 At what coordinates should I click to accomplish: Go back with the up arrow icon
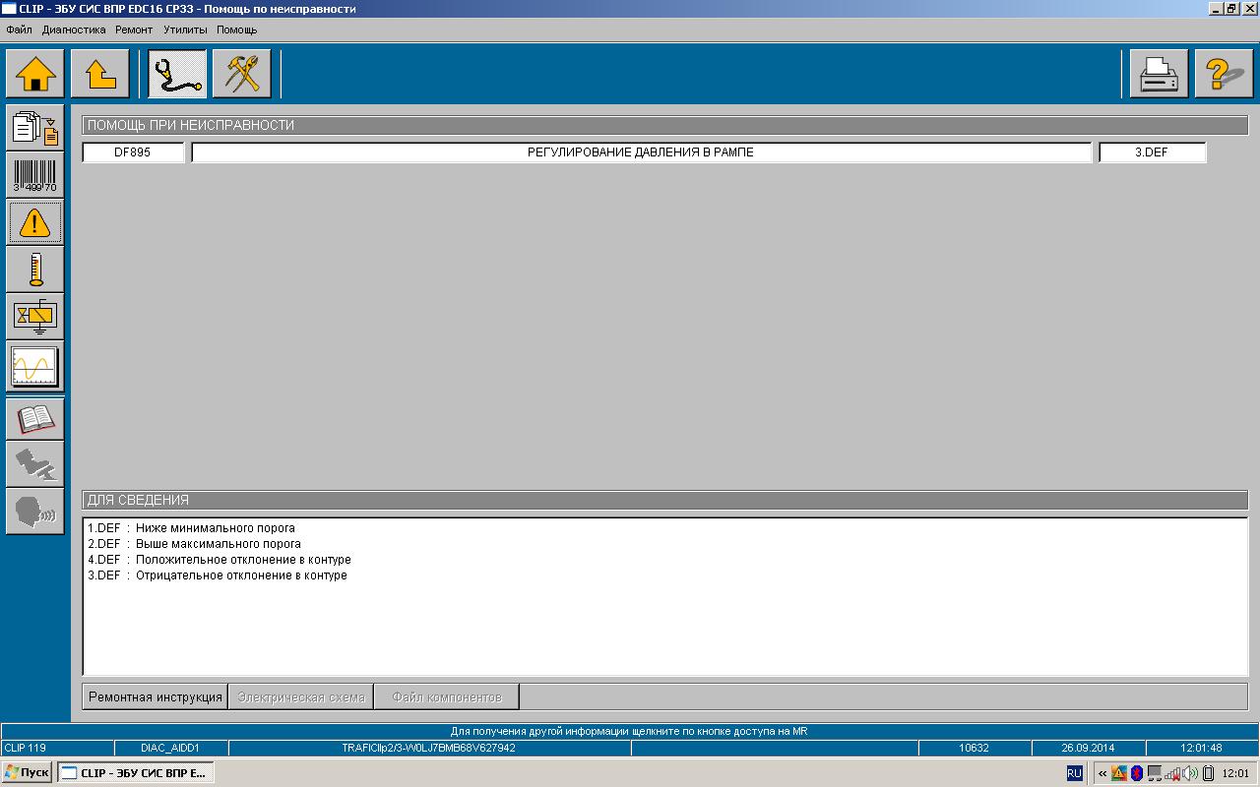tap(100, 74)
